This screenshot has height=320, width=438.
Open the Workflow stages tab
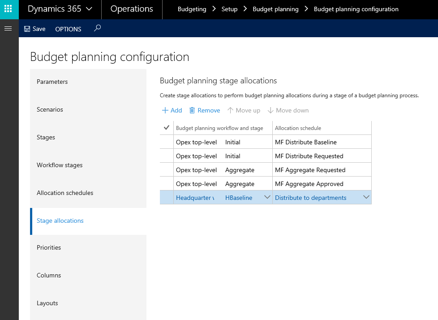60,165
